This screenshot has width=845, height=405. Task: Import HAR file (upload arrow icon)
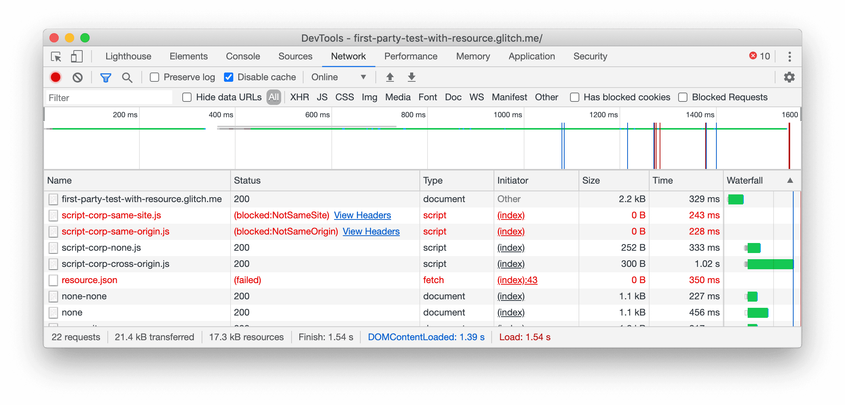(390, 77)
